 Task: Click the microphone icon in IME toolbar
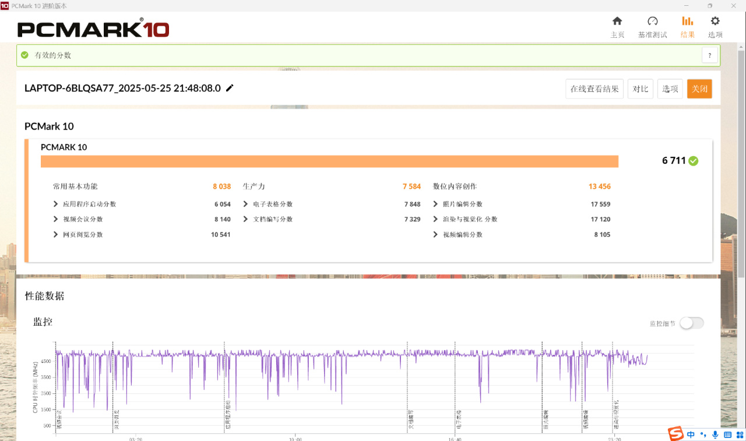tap(715, 435)
